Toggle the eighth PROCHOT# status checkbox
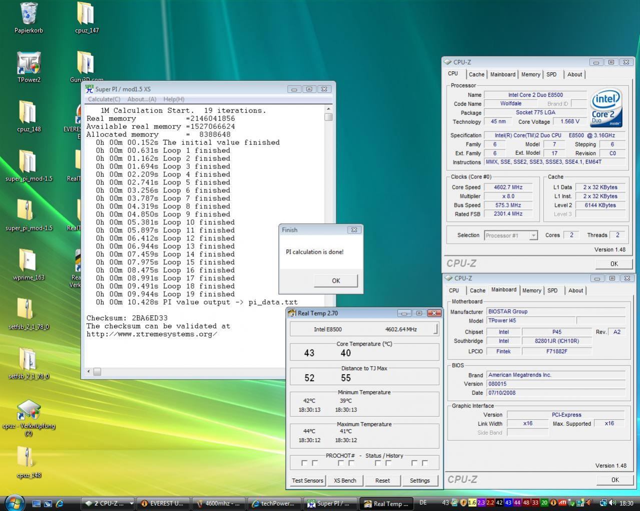 pyautogui.click(x=425, y=463)
